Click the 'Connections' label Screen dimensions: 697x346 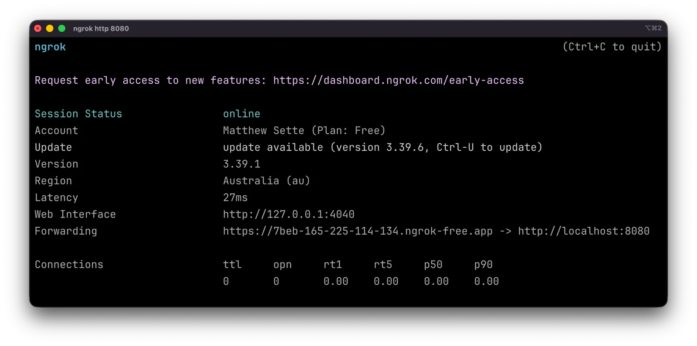[x=69, y=265]
